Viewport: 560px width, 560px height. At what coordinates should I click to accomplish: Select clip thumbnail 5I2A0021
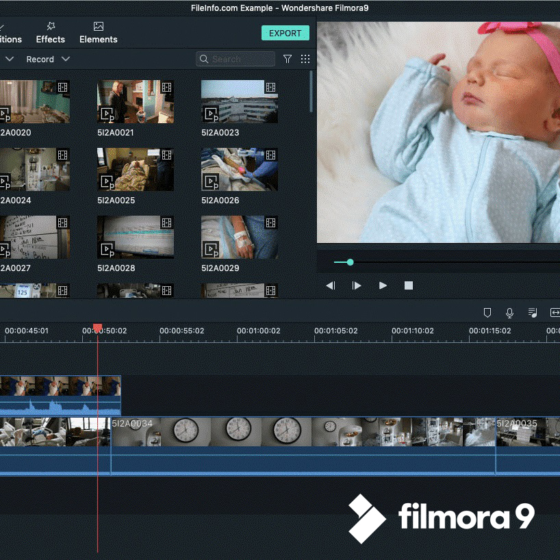tap(136, 102)
